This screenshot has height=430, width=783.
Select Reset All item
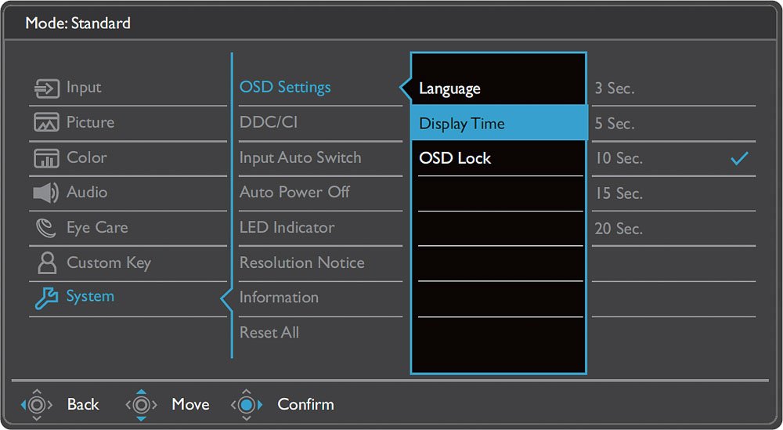(x=269, y=333)
